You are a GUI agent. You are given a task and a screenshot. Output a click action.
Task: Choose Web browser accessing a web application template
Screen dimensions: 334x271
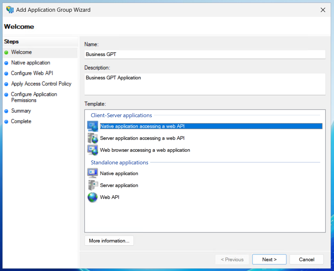[x=145, y=150]
